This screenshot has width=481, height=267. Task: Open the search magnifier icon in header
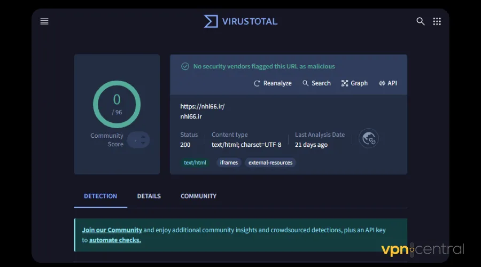click(420, 21)
